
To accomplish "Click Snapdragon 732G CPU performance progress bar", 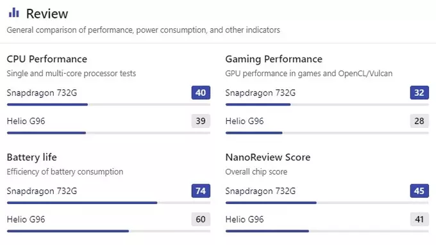I will click(x=108, y=105).
